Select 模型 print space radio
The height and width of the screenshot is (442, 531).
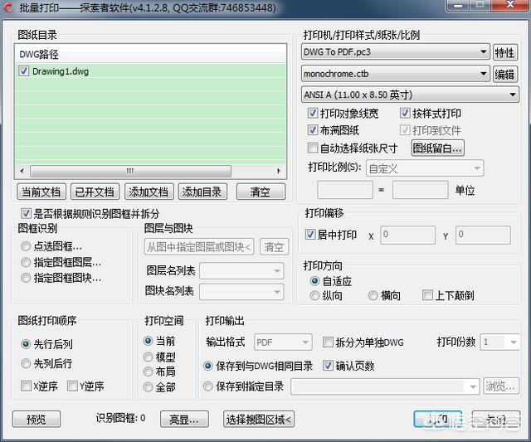[148, 357]
